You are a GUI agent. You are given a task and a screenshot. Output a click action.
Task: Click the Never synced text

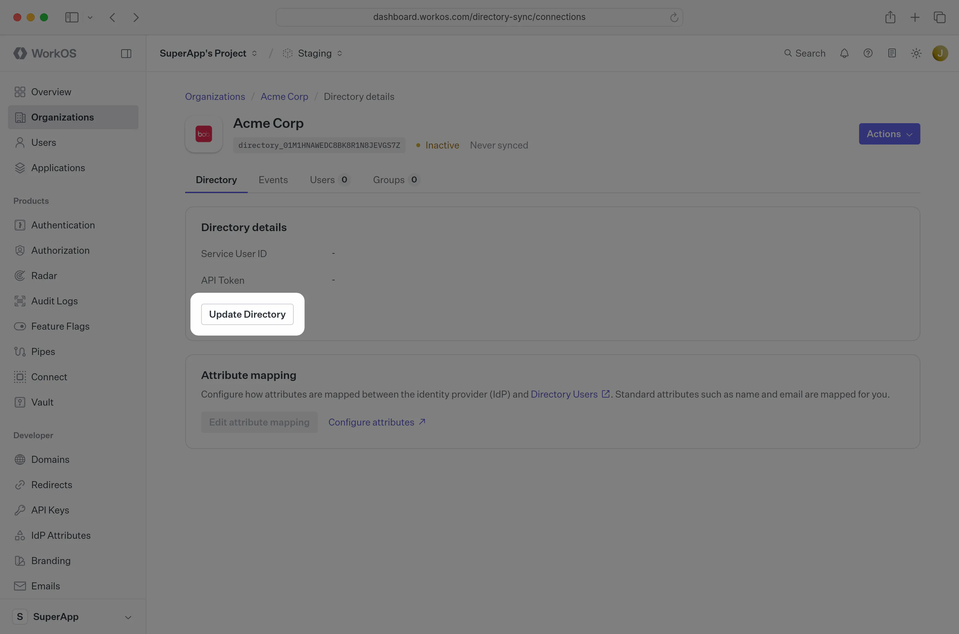tap(499, 145)
